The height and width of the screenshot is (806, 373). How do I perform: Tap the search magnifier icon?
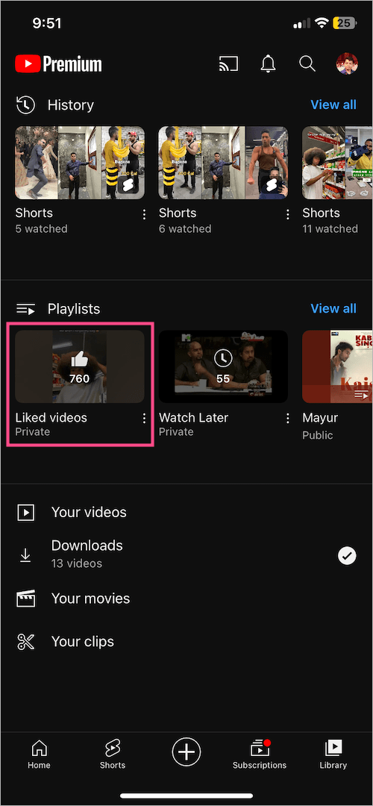307,63
